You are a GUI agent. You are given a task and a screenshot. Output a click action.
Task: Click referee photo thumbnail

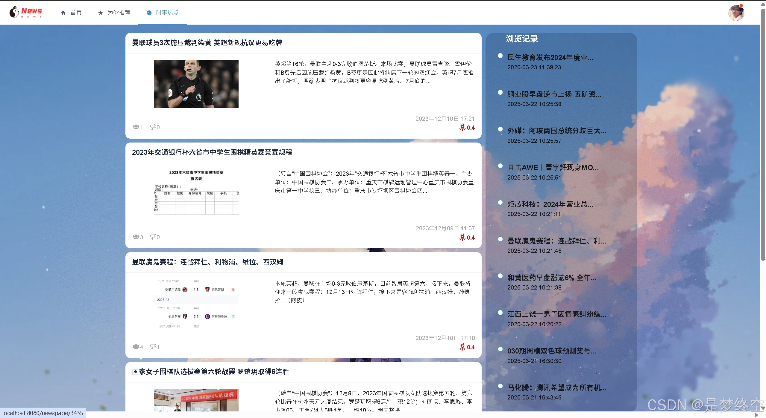[x=196, y=84]
